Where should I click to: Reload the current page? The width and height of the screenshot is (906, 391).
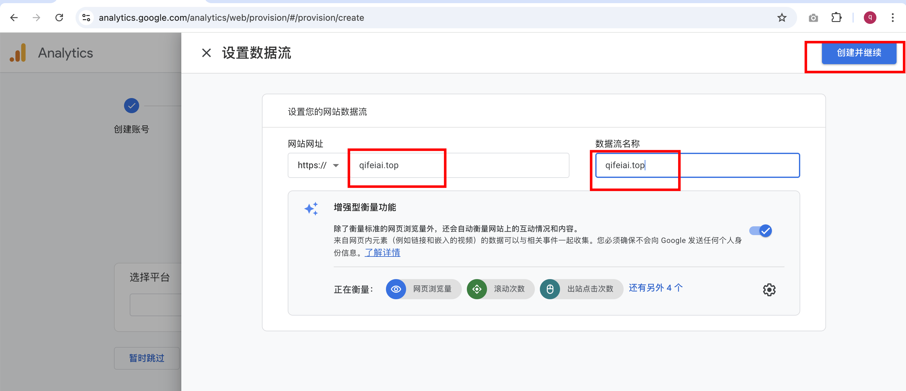tap(59, 18)
